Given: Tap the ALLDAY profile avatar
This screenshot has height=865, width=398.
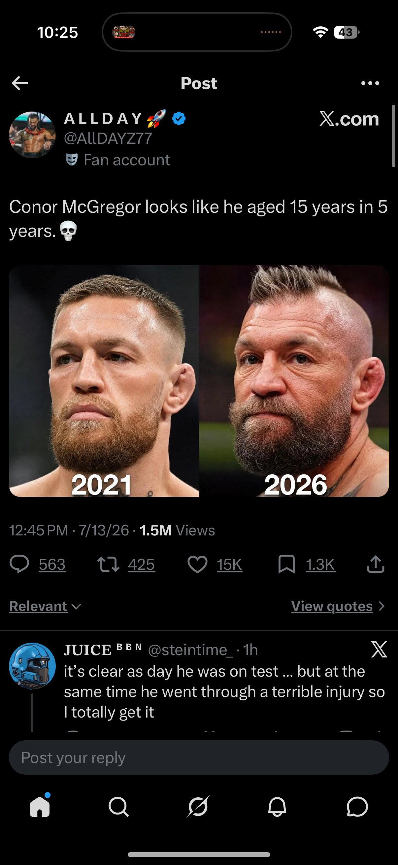Looking at the screenshot, I should [x=32, y=135].
